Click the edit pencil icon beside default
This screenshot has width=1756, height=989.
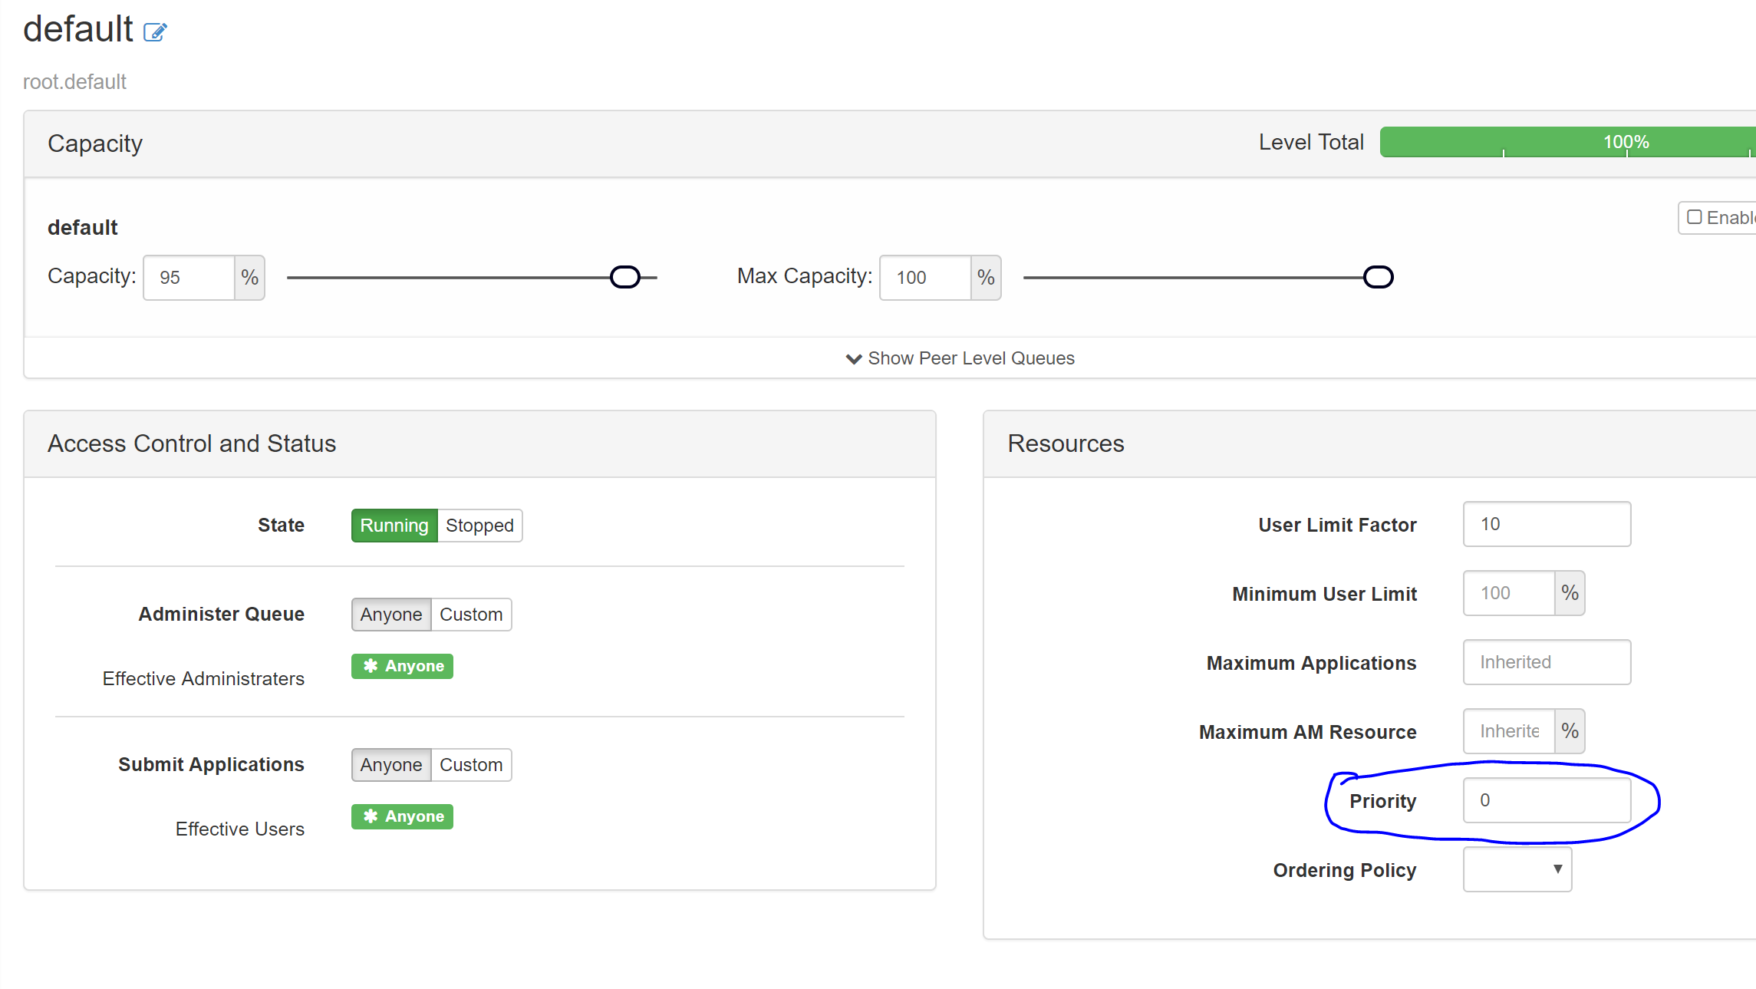(155, 32)
